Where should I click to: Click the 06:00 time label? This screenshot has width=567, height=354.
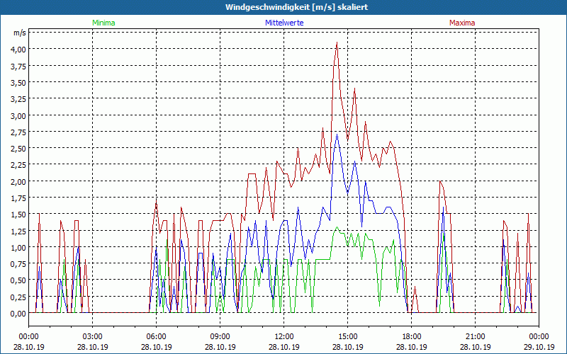pos(156,337)
